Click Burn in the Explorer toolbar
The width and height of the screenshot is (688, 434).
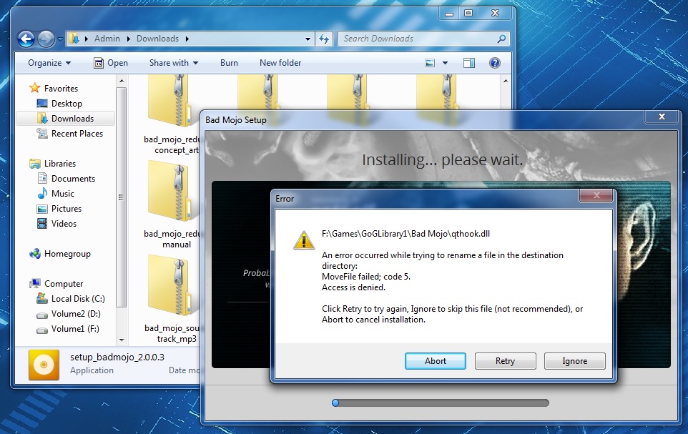(229, 63)
